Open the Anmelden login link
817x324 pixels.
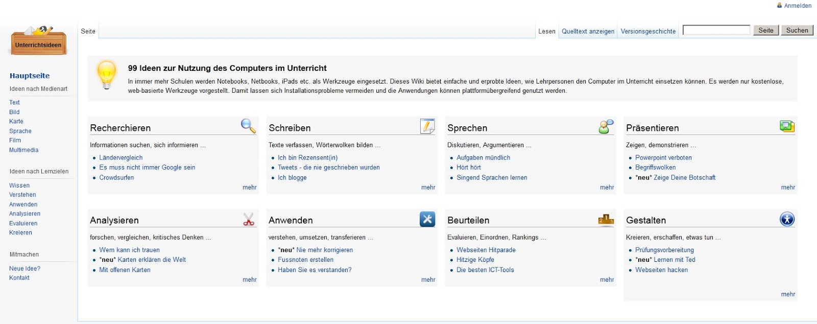coord(798,6)
